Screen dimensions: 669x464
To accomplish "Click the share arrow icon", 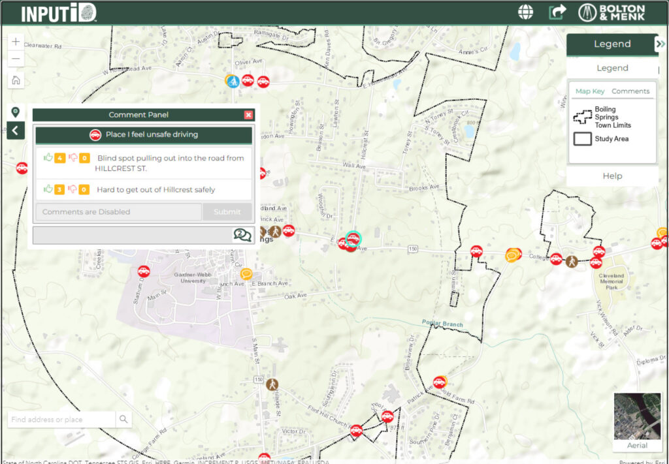I will click(557, 12).
